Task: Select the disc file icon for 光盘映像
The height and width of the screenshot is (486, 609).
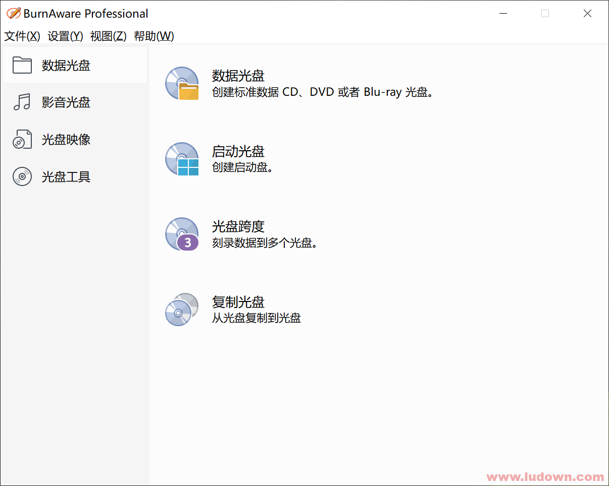Action: [x=22, y=140]
